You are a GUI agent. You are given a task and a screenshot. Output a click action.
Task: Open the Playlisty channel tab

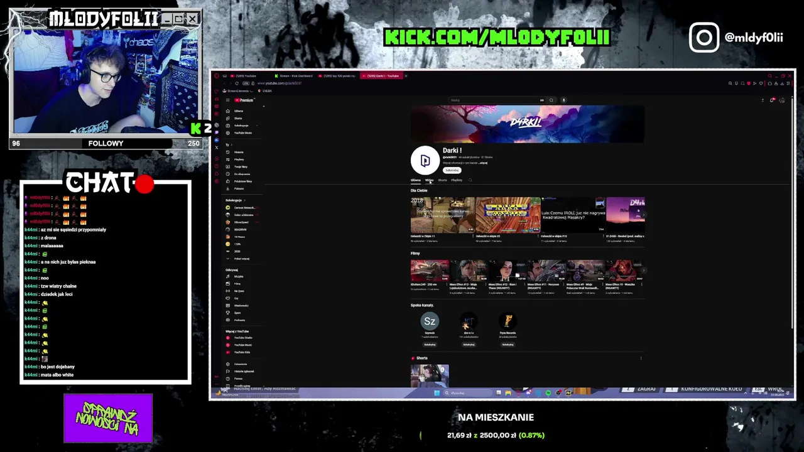pos(457,180)
